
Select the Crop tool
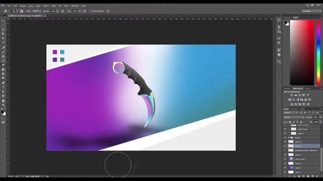[3, 38]
